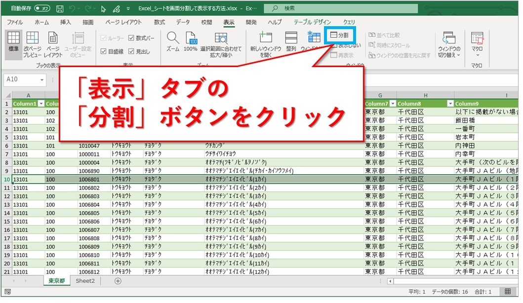
Task: Click cell ｵｵﾃﾏﾁｼﾞｴｲｴｲﾋﾞﾙ(12ｶｲ)
Action: [x=283, y=272]
